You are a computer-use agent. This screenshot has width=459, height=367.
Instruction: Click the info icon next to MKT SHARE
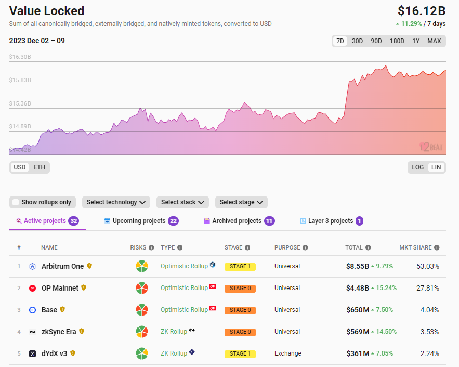pos(437,248)
